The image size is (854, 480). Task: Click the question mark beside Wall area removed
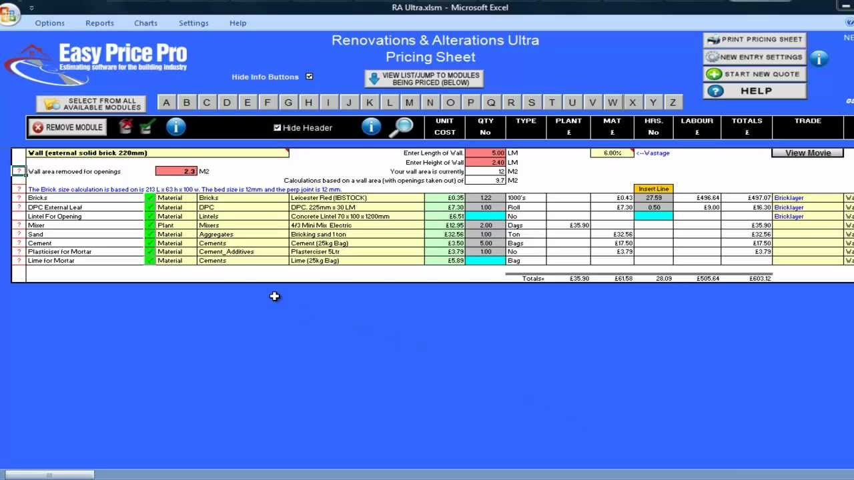click(19, 171)
